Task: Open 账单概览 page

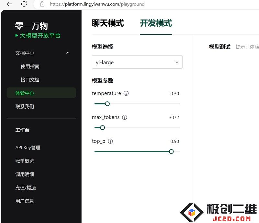Action: tap(25, 161)
